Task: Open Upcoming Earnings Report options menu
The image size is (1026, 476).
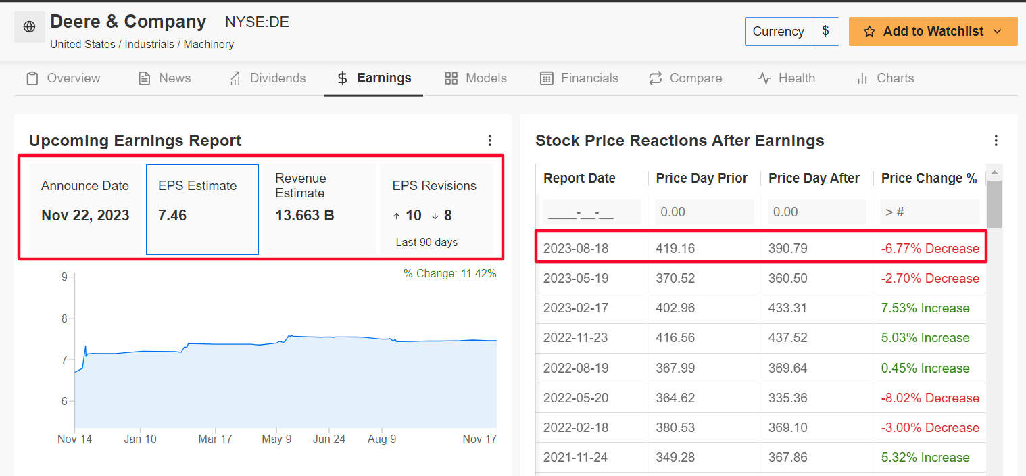Action: pyautogui.click(x=490, y=141)
